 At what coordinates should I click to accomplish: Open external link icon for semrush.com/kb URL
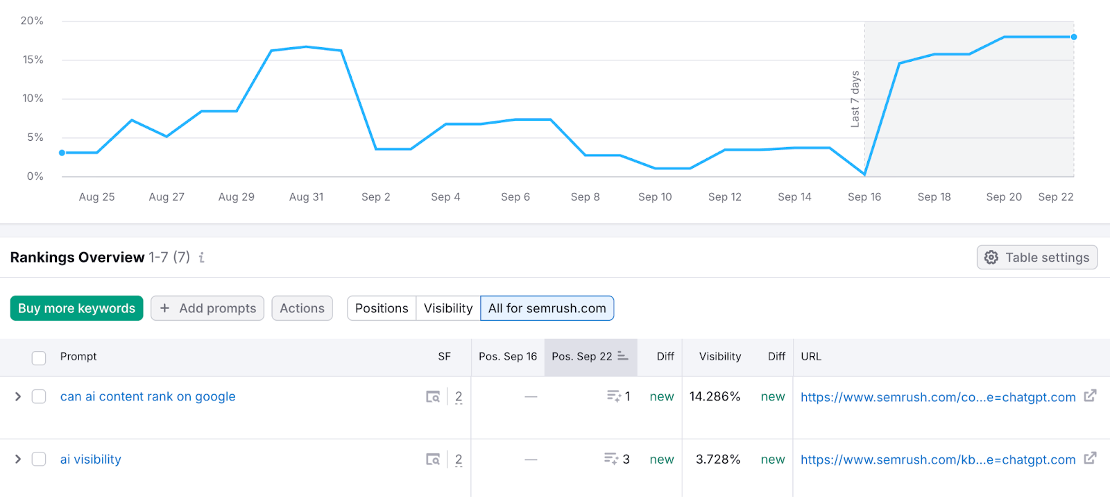tap(1090, 459)
